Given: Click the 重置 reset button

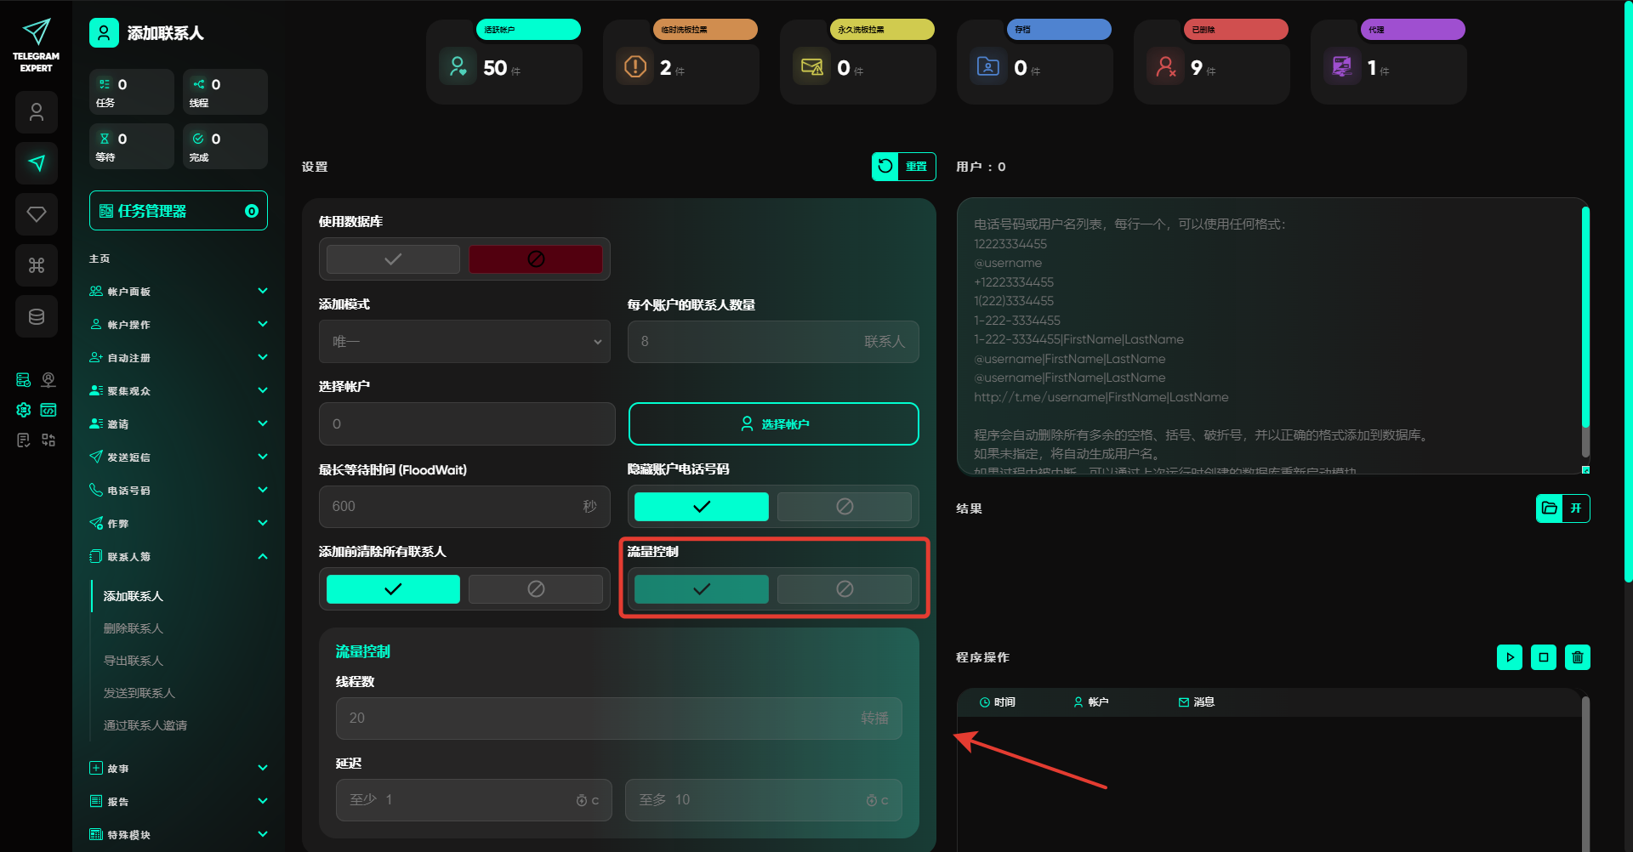Looking at the screenshot, I should [x=903, y=167].
